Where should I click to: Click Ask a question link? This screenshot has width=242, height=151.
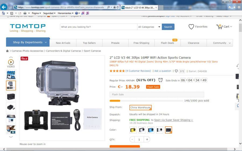point(163,71)
